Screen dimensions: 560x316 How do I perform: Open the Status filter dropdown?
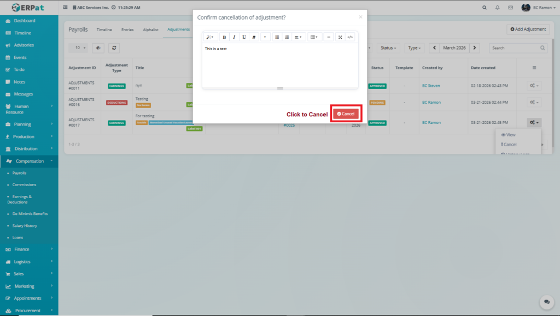click(388, 47)
